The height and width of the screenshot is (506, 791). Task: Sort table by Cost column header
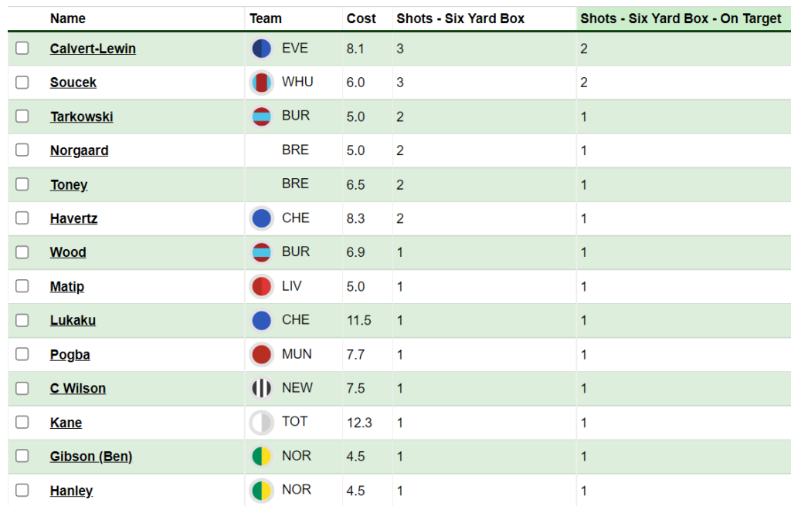pyautogui.click(x=361, y=19)
